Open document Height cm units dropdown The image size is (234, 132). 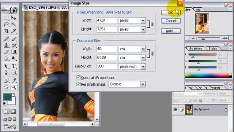pos(143,58)
